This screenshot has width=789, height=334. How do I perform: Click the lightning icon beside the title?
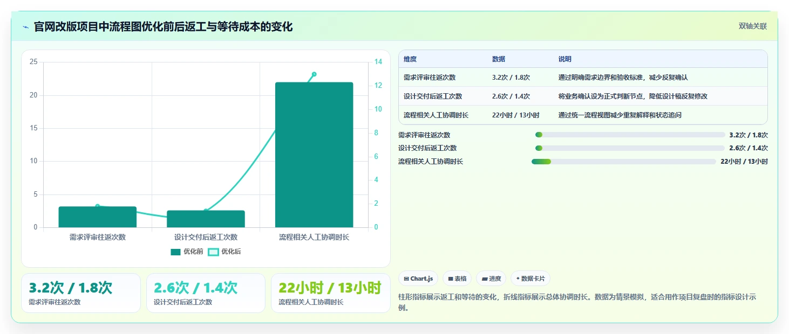click(26, 27)
